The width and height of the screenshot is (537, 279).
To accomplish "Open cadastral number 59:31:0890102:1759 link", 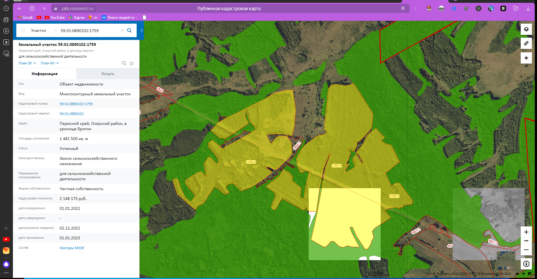I will coord(76,104).
